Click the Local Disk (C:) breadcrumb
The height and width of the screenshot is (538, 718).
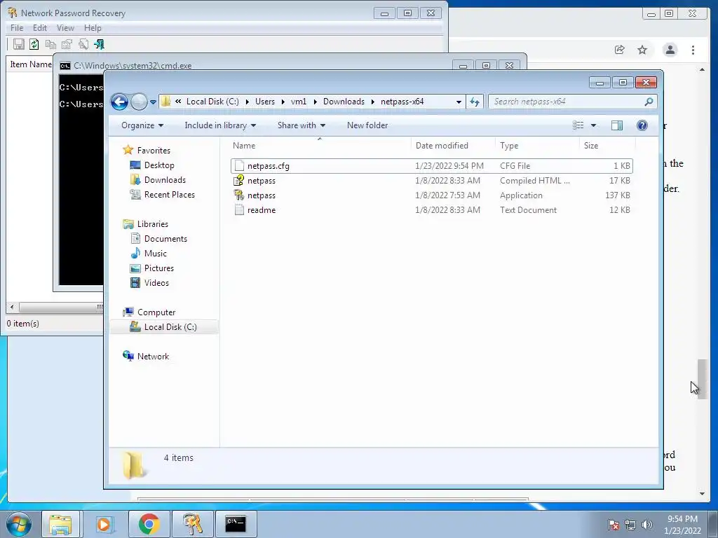point(212,102)
